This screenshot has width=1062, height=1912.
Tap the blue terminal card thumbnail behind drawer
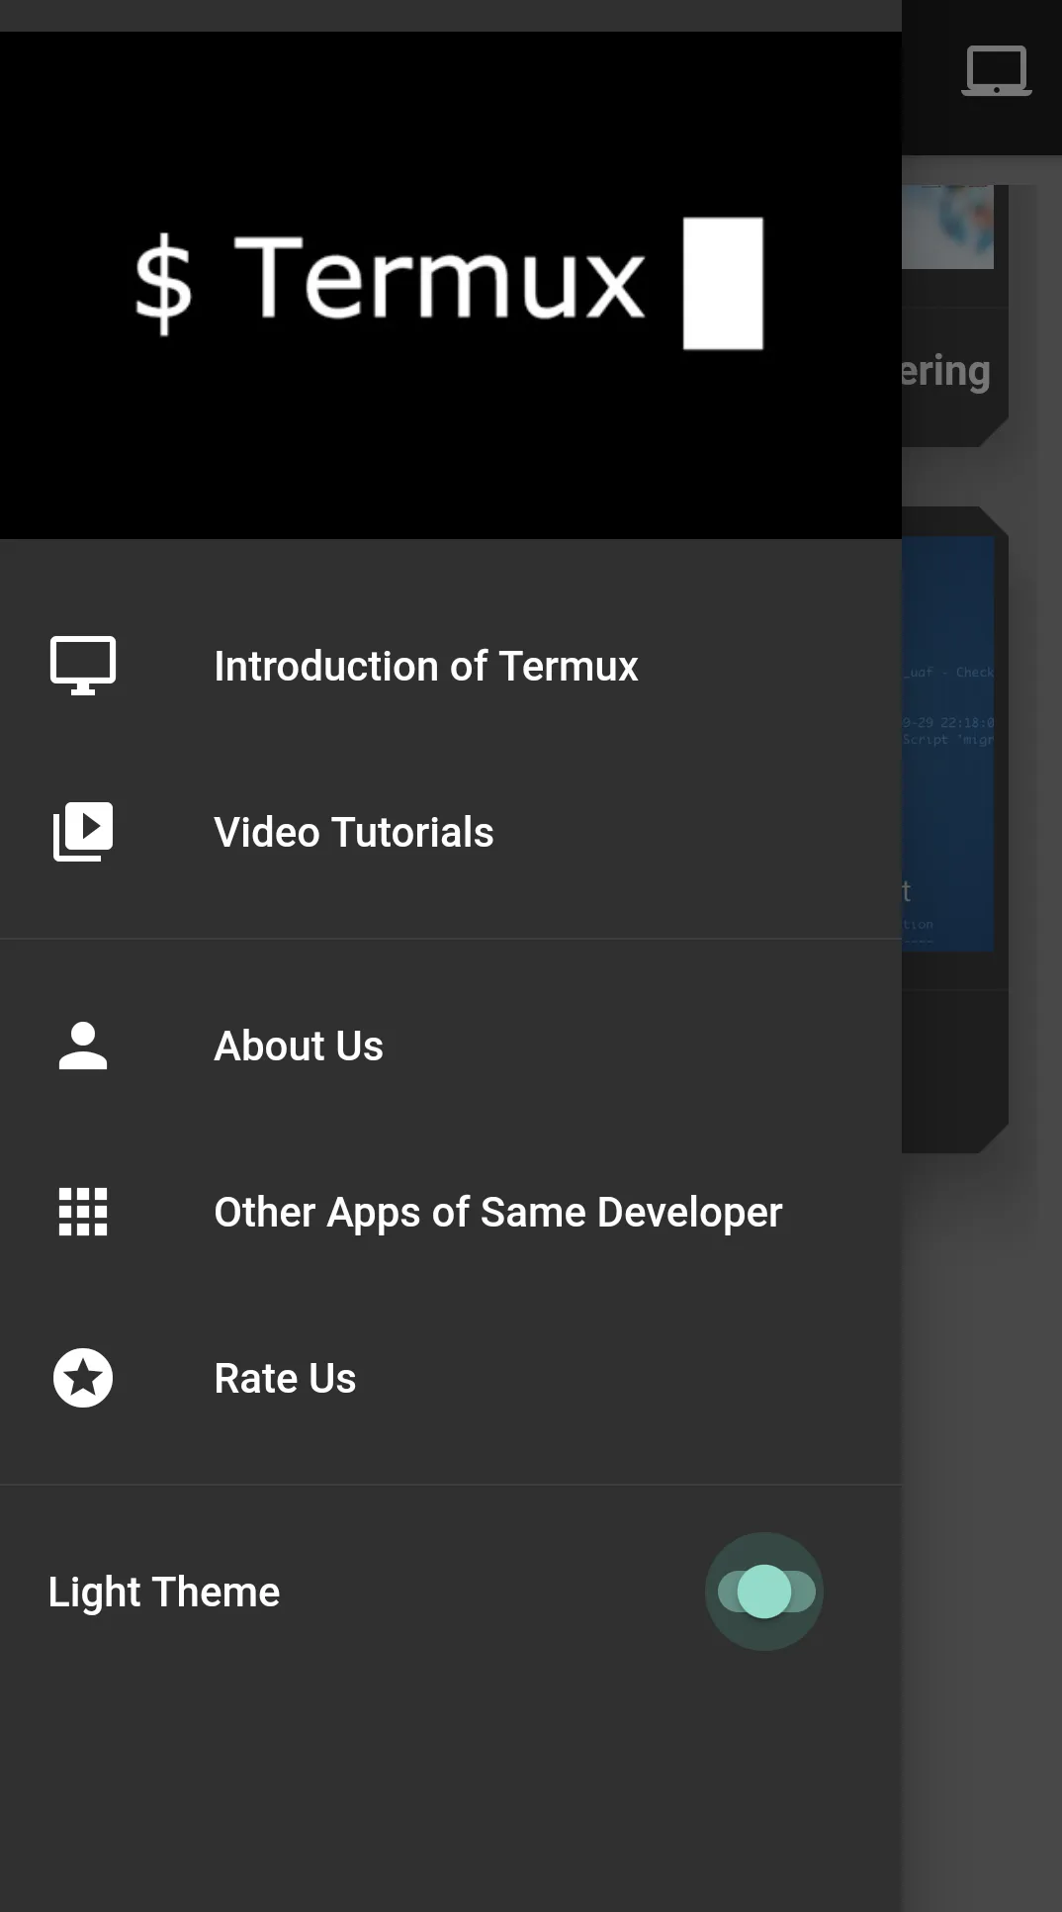click(948, 744)
